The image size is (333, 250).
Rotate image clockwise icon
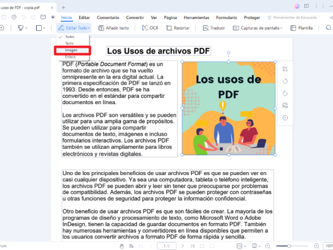(285, 93)
